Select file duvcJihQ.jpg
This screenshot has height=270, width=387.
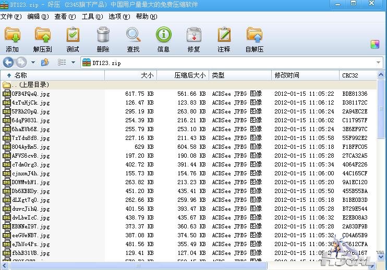point(31,209)
